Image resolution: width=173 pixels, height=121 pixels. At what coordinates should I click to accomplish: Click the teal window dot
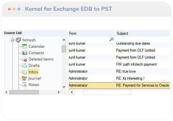[19, 9]
